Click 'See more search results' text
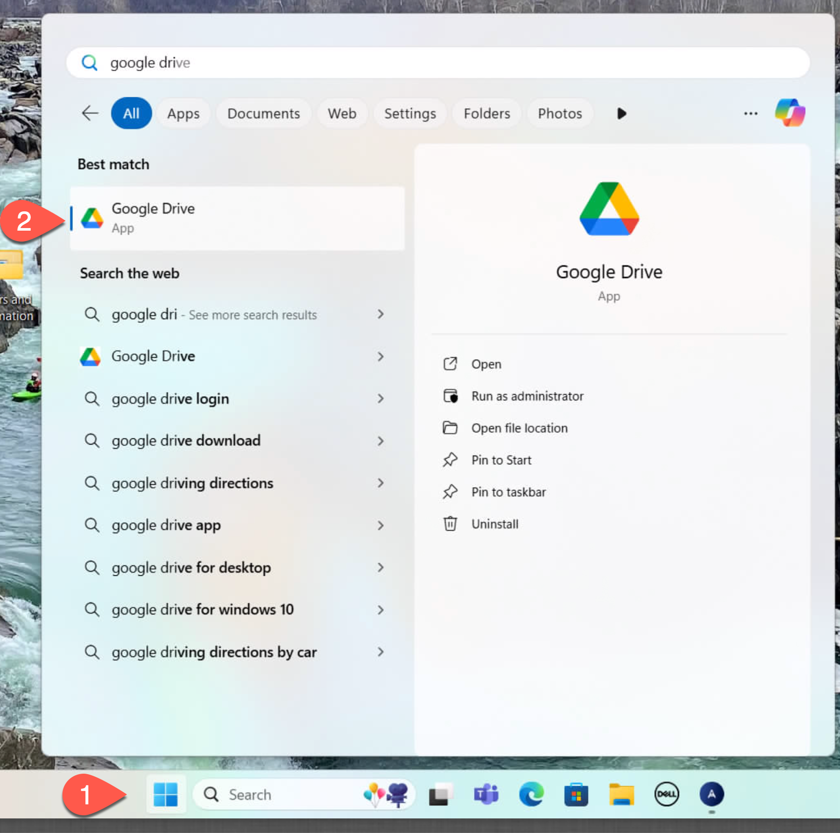 point(252,315)
